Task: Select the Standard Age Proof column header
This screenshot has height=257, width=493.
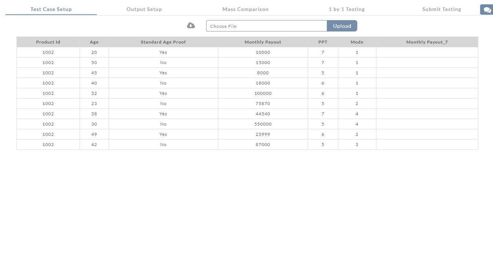Action: click(x=163, y=42)
